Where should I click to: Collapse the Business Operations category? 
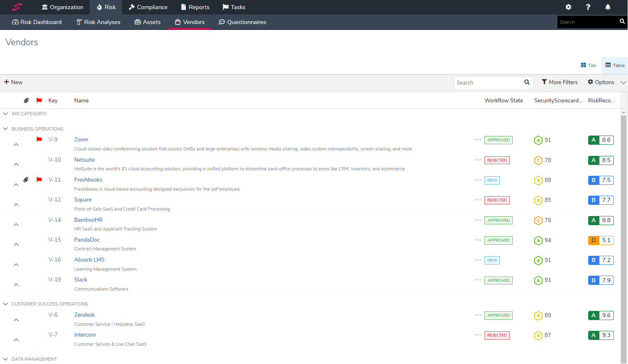coord(5,129)
